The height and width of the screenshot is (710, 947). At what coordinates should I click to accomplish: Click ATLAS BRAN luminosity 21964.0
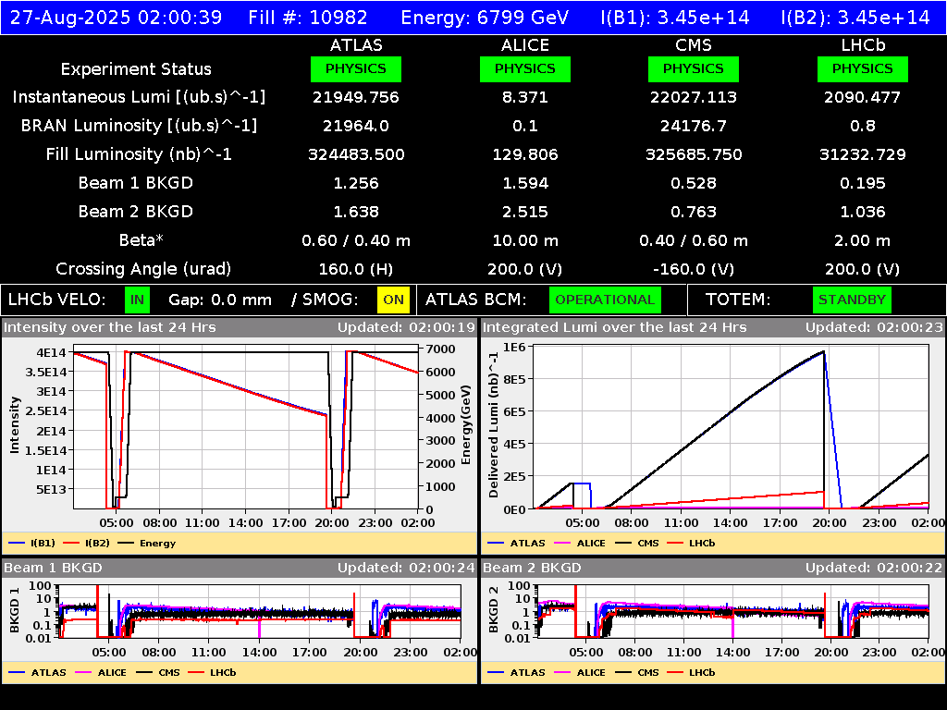pos(356,126)
